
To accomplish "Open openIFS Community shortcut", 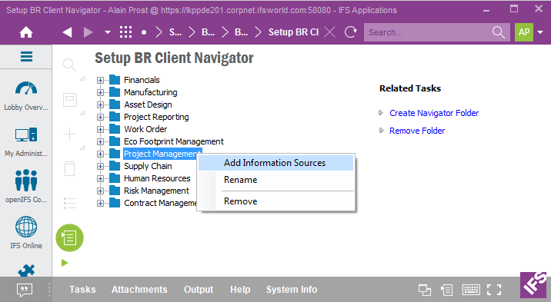I will 26,186.
